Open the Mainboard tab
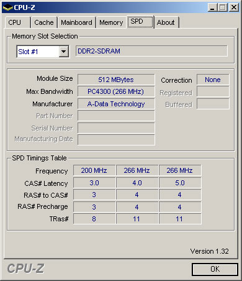The image size is (242, 281). click(76, 22)
